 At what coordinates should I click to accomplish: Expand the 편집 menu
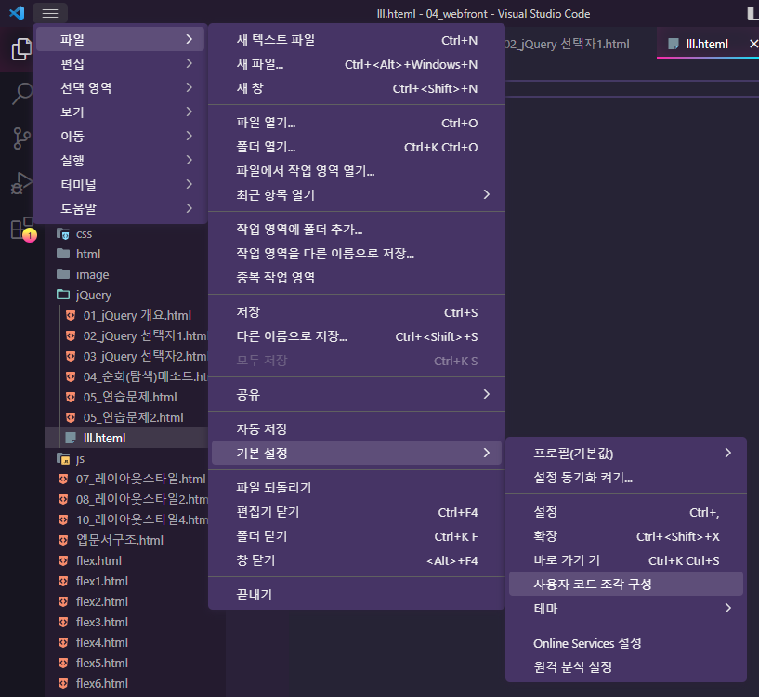(x=120, y=63)
